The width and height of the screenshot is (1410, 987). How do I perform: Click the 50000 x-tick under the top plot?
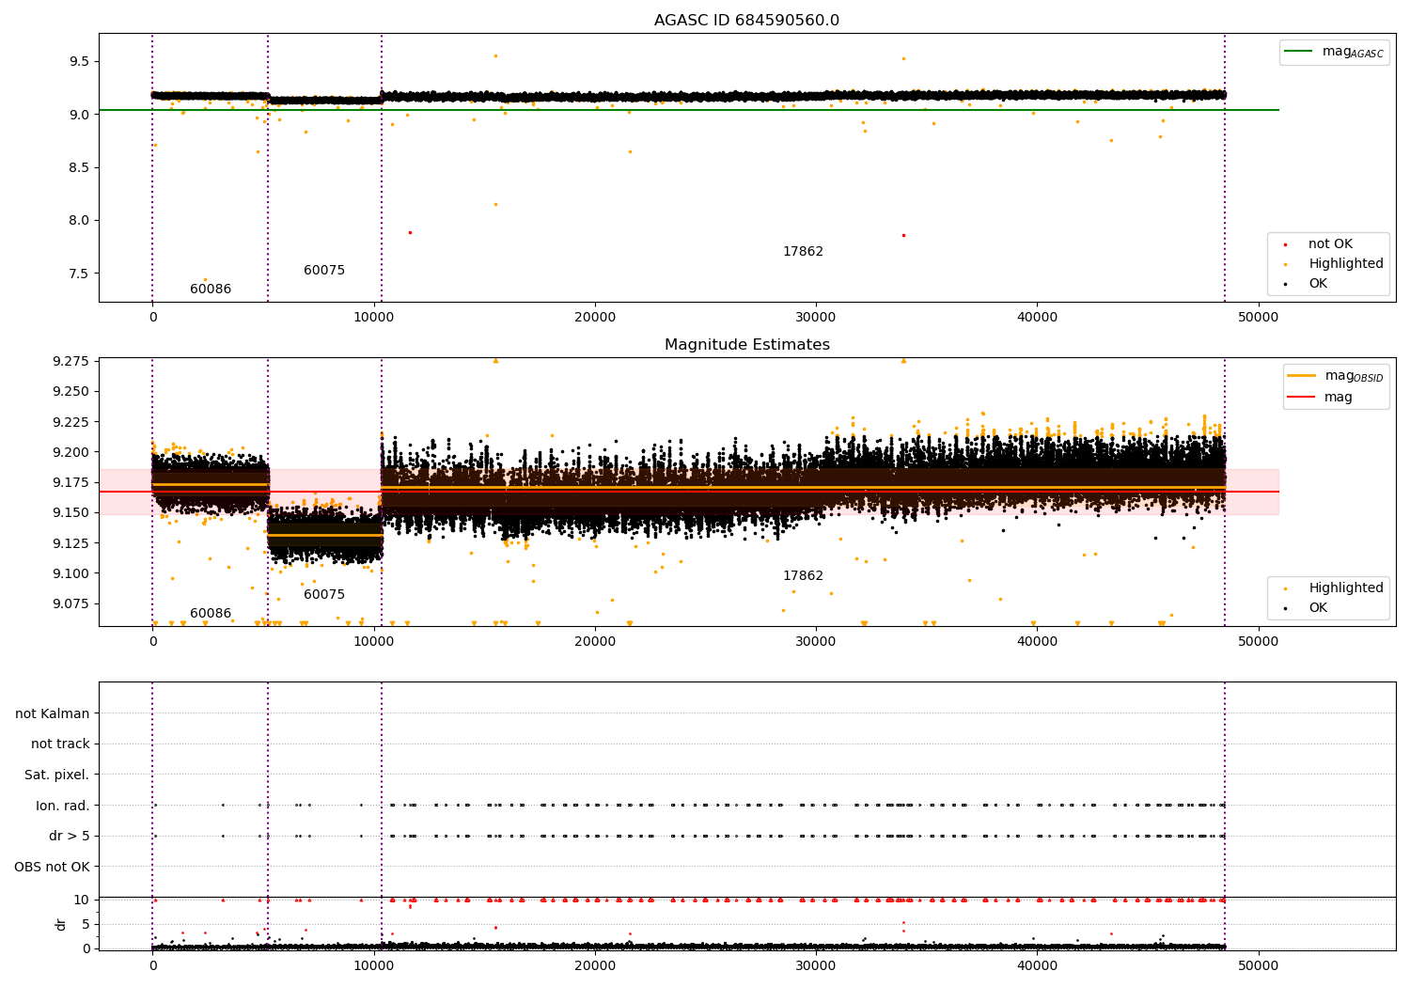click(x=1258, y=317)
